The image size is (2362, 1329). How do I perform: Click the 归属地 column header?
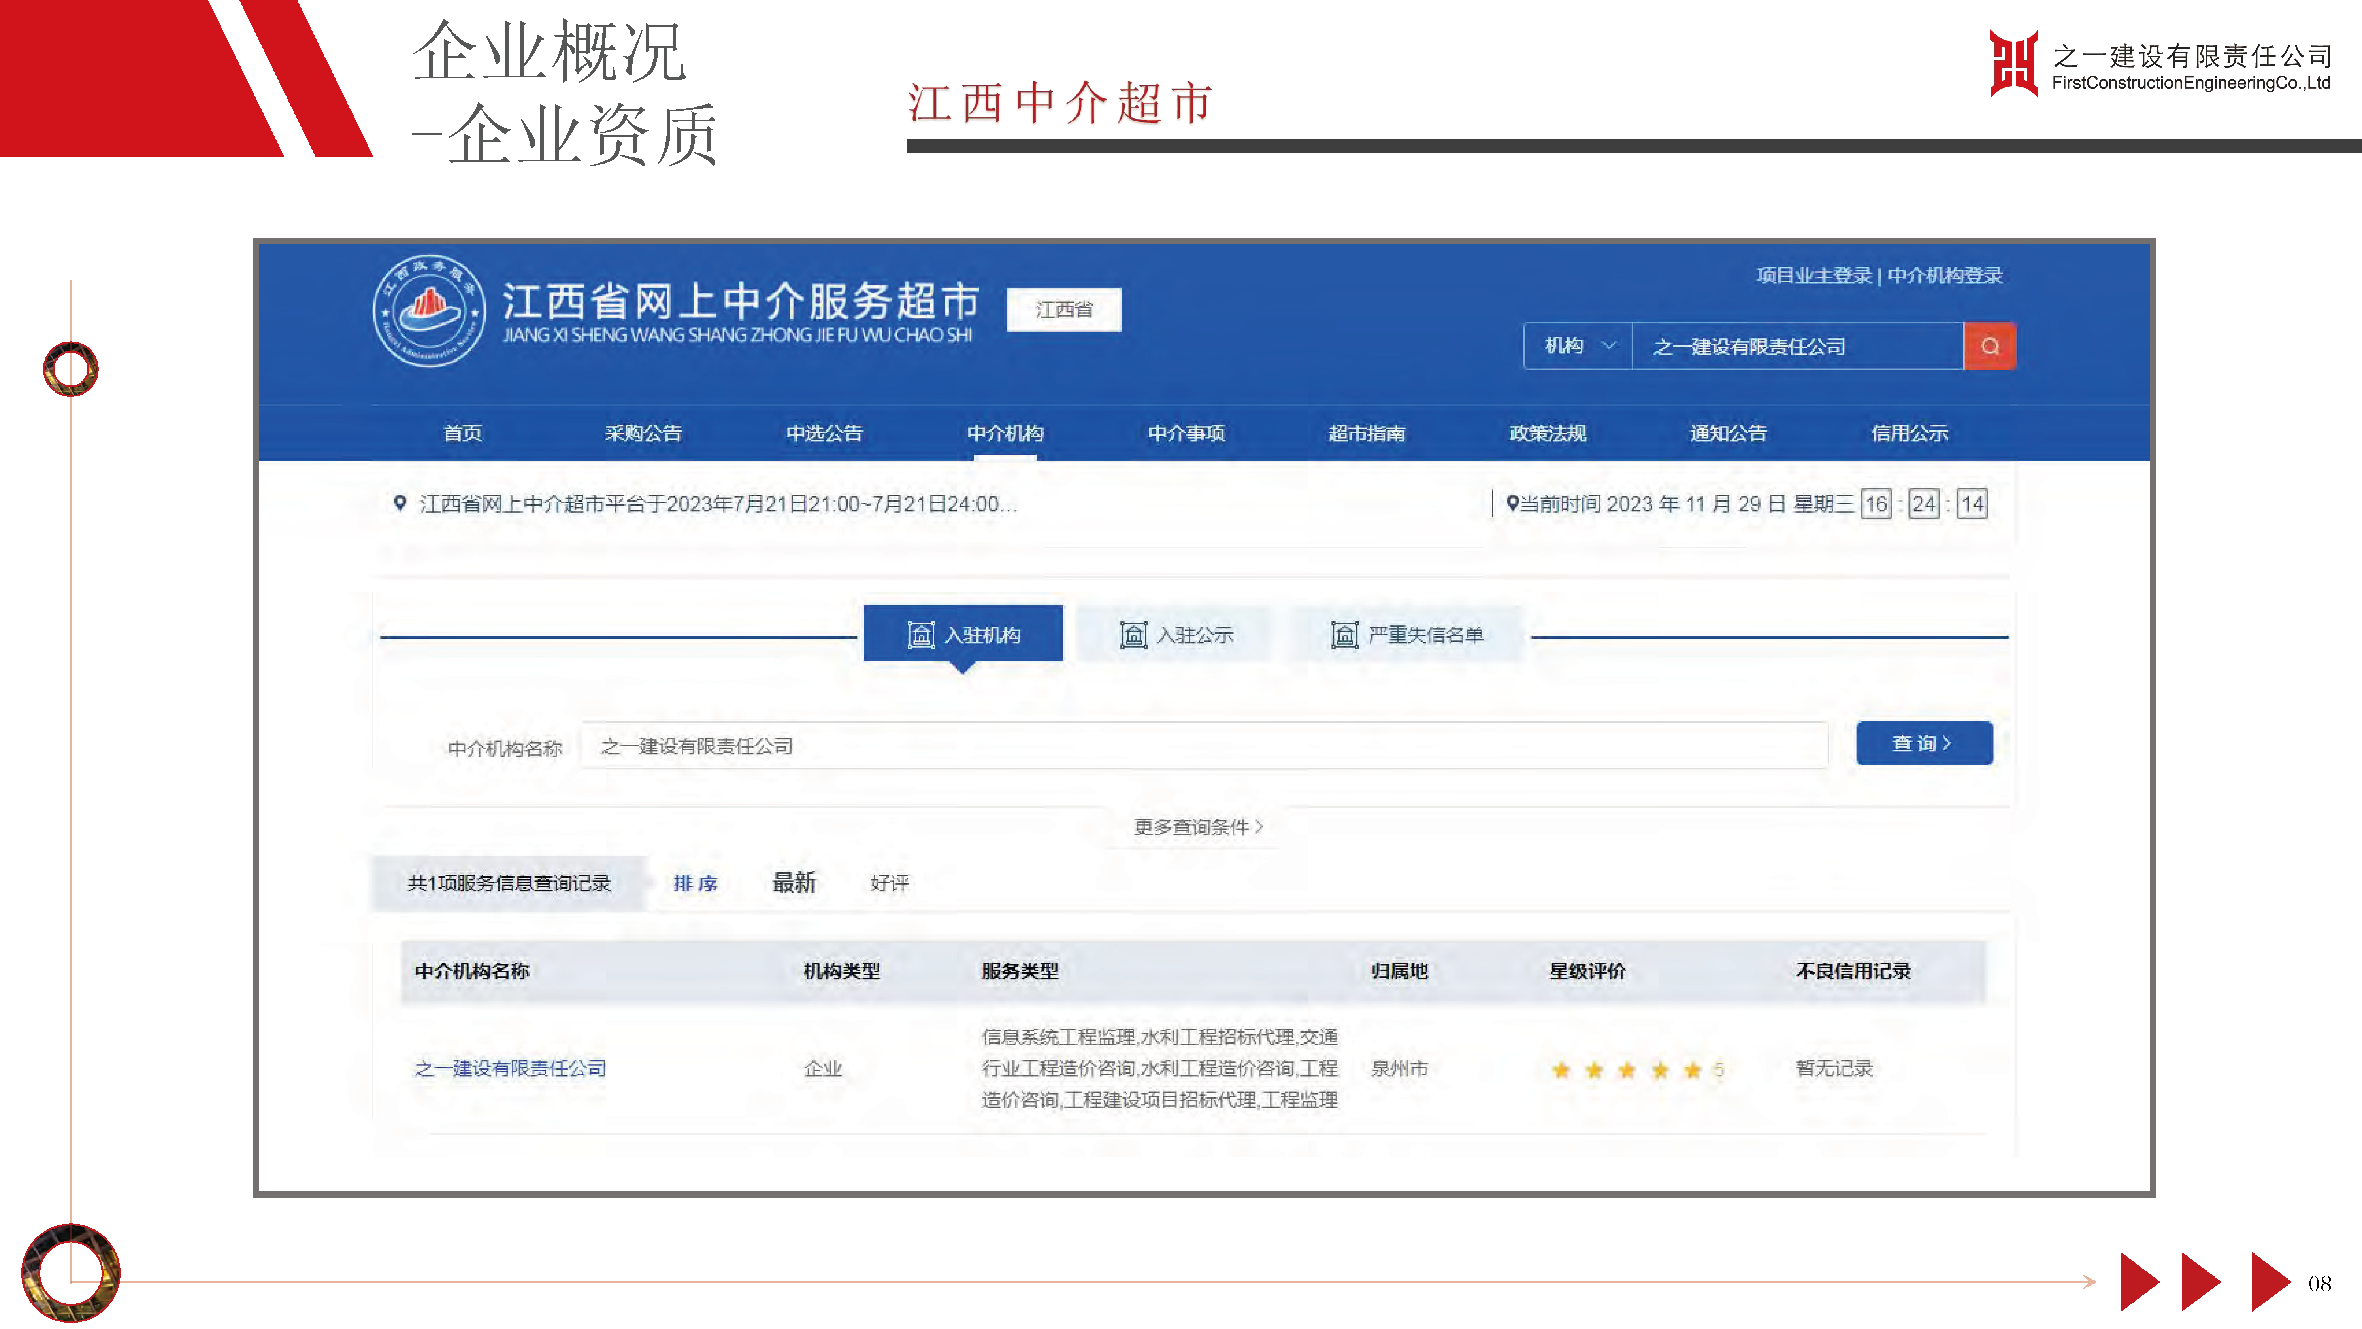click(x=1399, y=970)
